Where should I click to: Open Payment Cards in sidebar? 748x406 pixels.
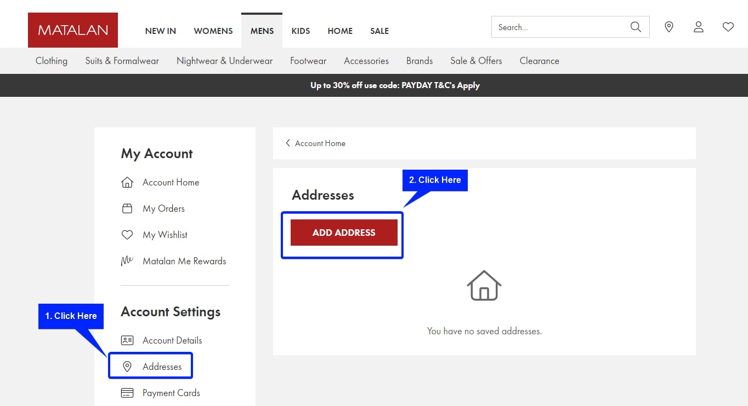[x=171, y=393]
